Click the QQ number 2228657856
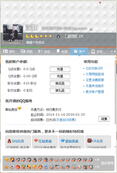 click(52, 28)
